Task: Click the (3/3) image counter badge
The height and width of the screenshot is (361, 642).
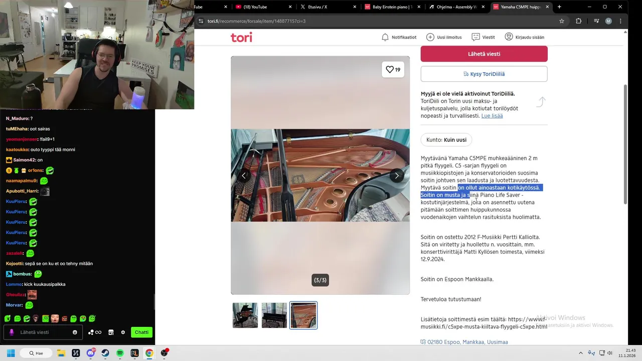Action: tap(320, 280)
